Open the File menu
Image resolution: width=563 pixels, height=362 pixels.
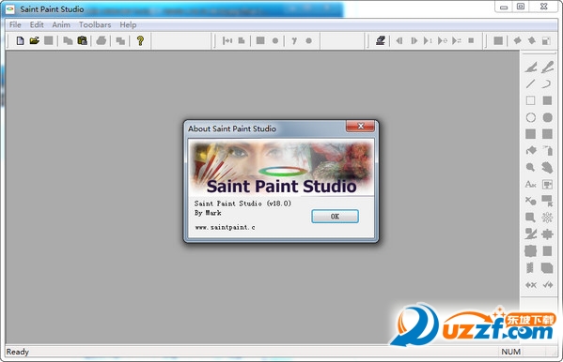point(15,24)
